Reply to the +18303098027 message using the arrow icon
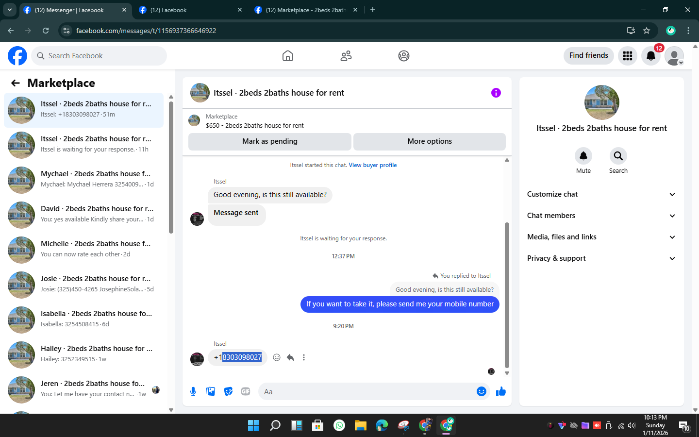The height and width of the screenshot is (437, 699). (x=290, y=357)
